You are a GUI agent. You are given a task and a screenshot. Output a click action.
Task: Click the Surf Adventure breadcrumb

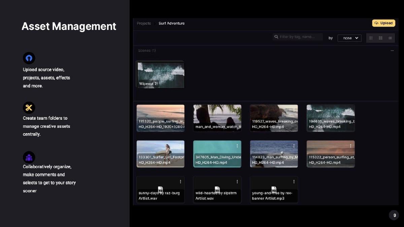coord(172,23)
